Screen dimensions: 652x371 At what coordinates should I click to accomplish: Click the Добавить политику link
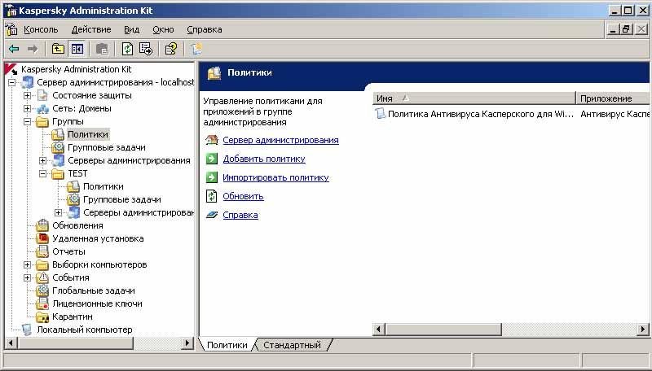point(264,159)
